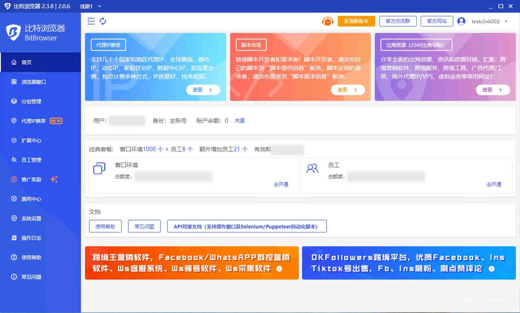Click the log icon beside 操作日志
The width and height of the screenshot is (520, 313).
14,238
